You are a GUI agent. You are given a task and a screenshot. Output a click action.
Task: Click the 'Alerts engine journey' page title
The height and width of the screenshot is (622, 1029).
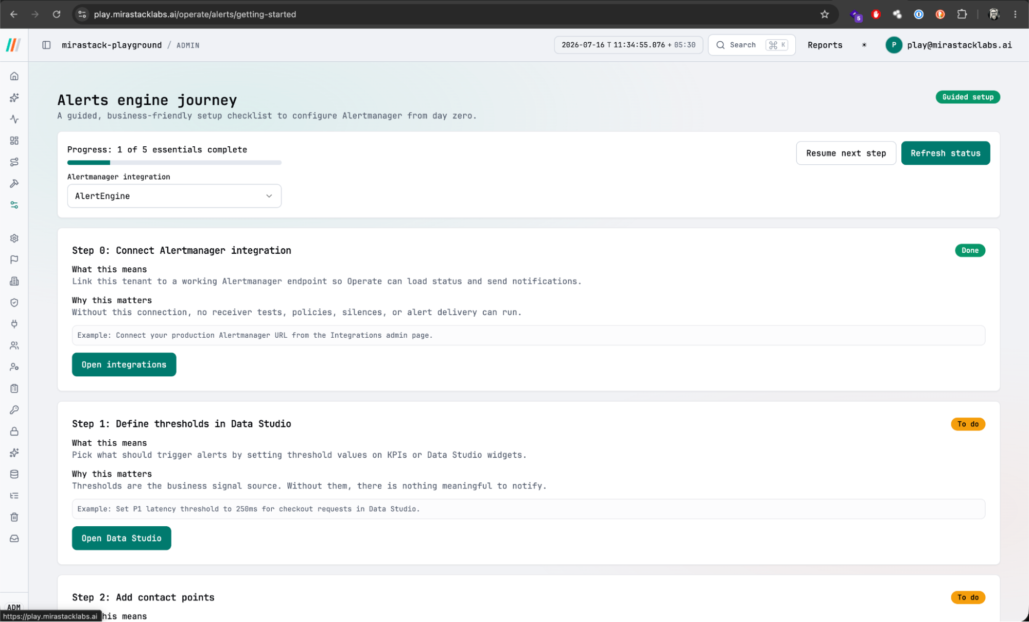[x=147, y=100]
